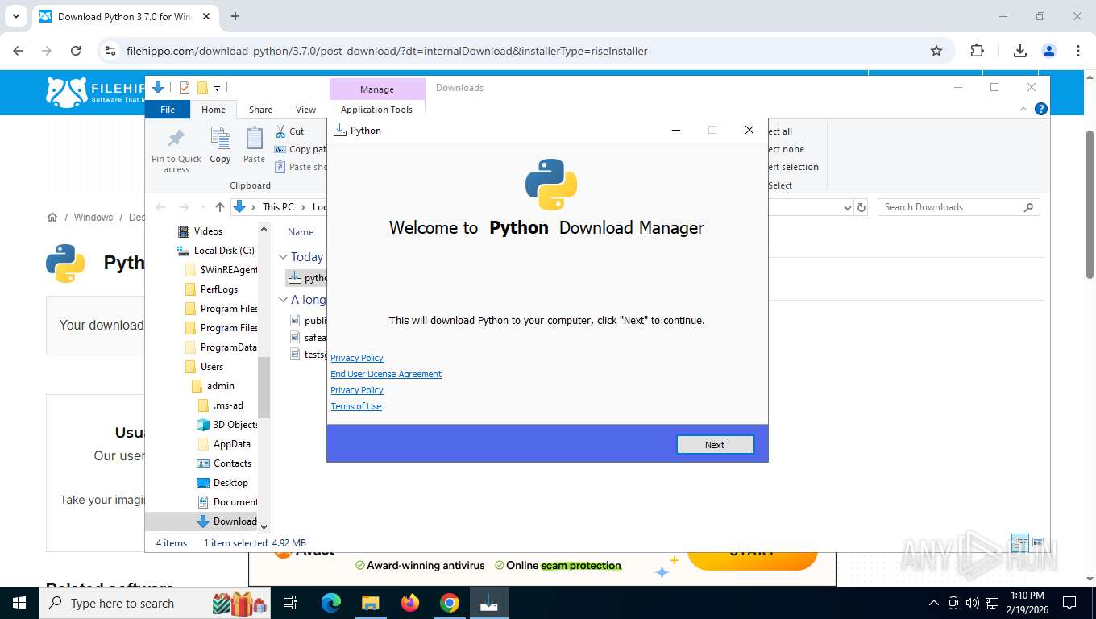Click New folder icon in quick access toolbar
Screen dimensions: 1096x619
click(x=202, y=88)
